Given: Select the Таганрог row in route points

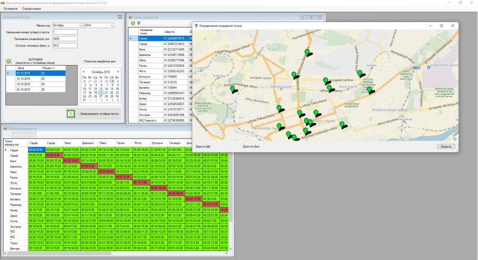Looking at the screenshot, I should click(161, 82).
